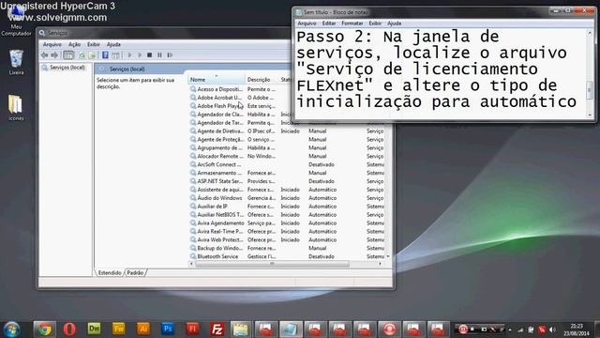Image resolution: width=600 pixels, height=338 pixels.
Task: Click inside the Notepad text area
Action: click(x=441, y=73)
